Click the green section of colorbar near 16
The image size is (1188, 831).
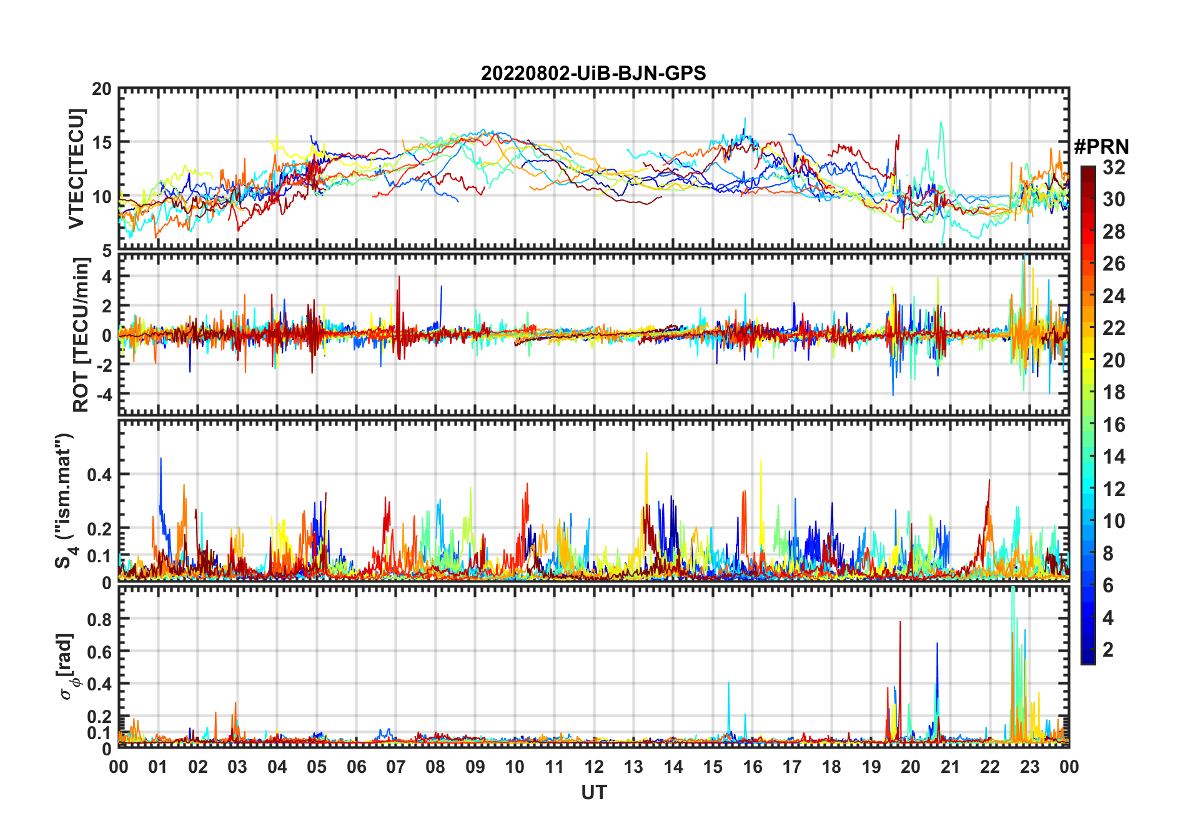(x=1088, y=425)
